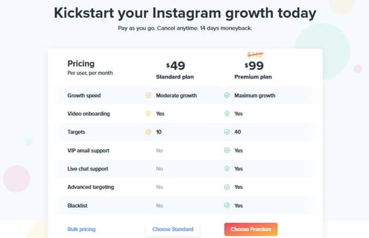Select the Choose Premium button
The image size is (369, 238).
click(251, 229)
